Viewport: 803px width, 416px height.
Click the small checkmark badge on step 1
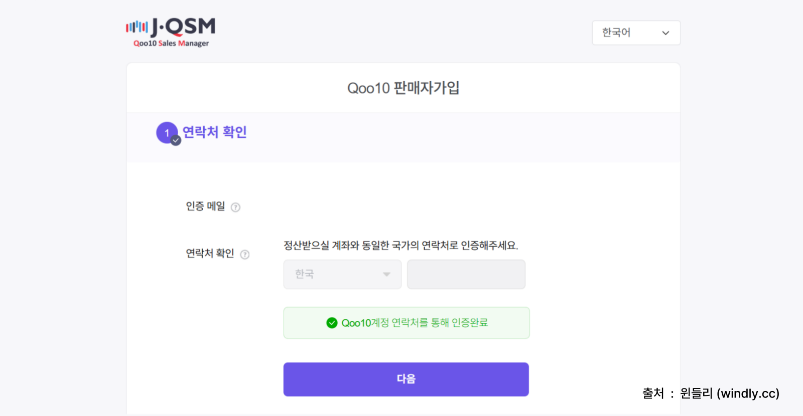pyautogui.click(x=175, y=141)
